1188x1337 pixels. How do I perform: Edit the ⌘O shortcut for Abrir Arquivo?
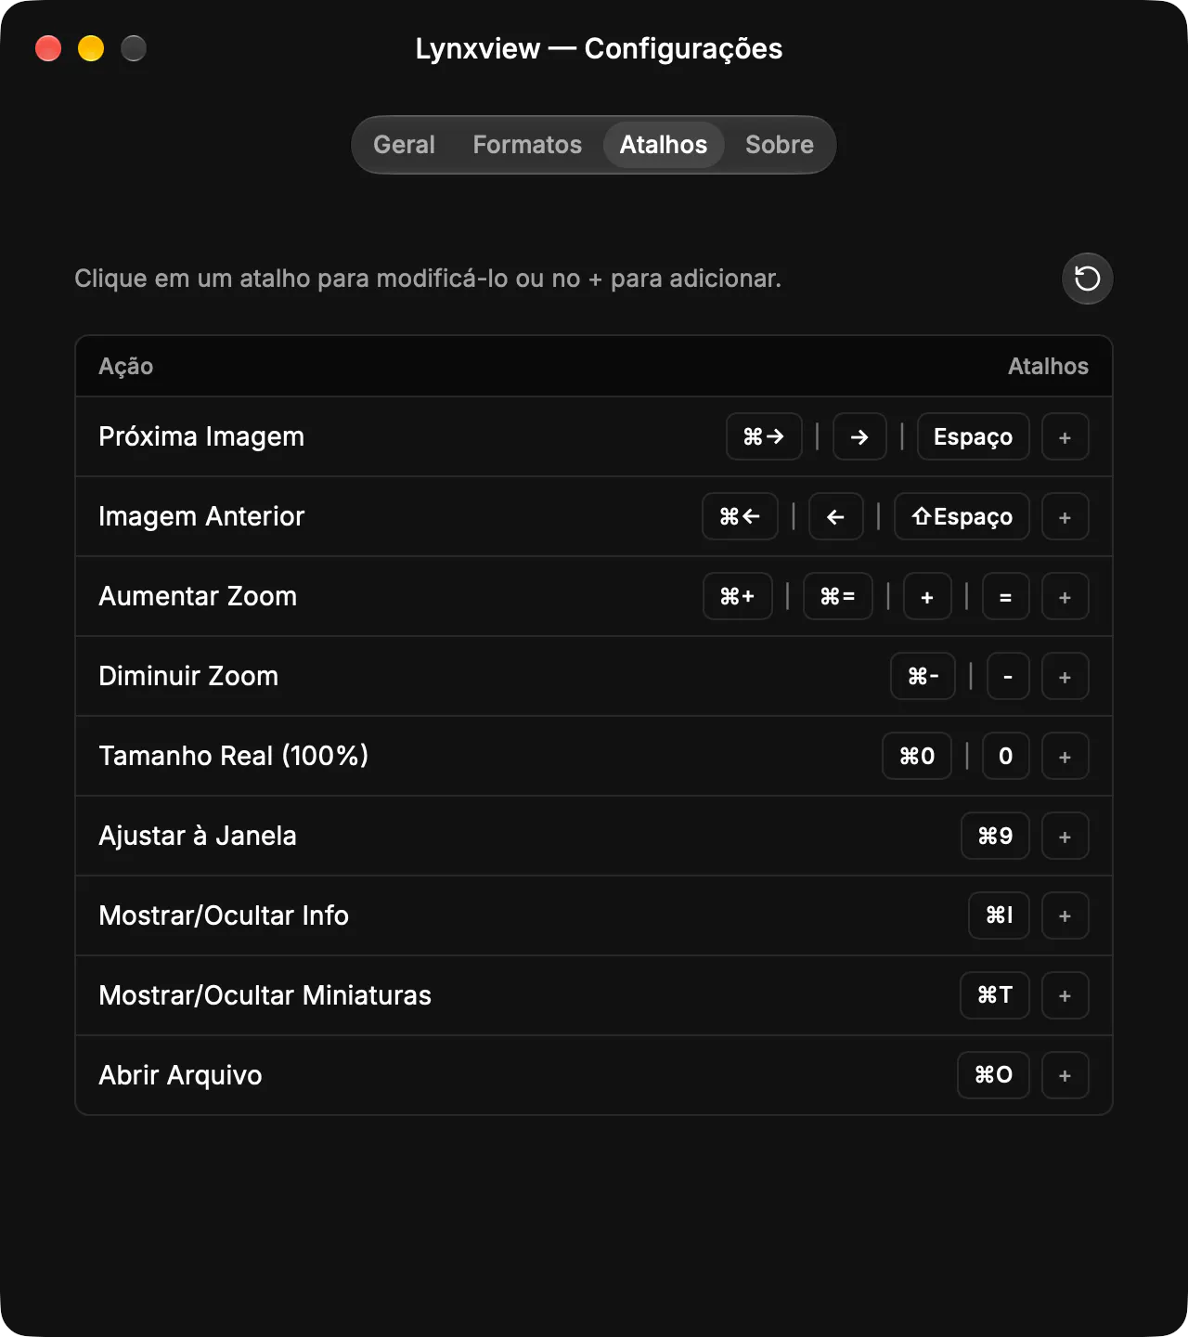pos(993,1075)
